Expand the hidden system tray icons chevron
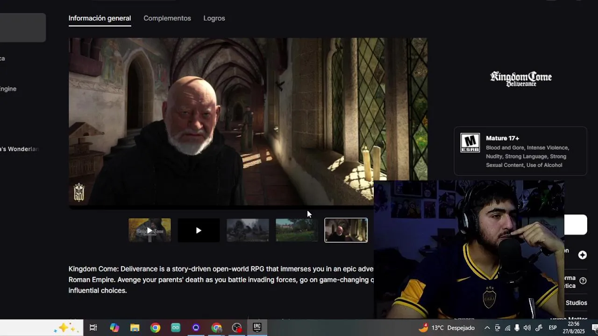Screen dimensions: 598x336 [487, 328]
